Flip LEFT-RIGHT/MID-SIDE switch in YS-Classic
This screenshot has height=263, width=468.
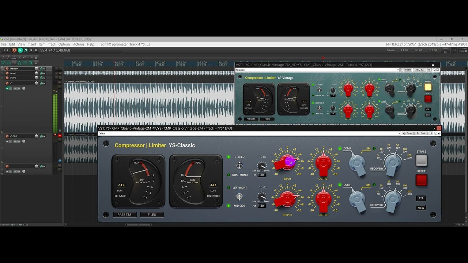coord(239,197)
